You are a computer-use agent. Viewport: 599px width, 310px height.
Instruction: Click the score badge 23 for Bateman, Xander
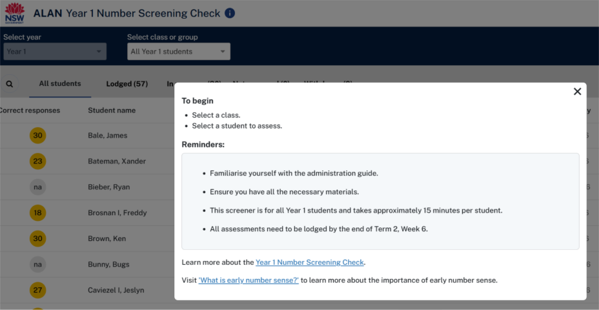(x=38, y=161)
